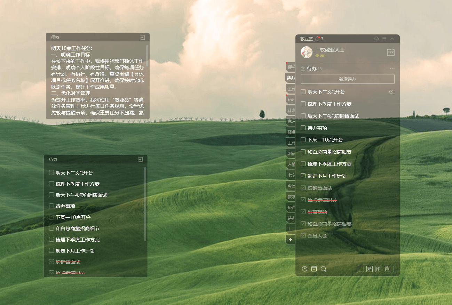This screenshot has width=452, height=305.
Task: Click the dock icon on the 便签 widget header
Action: 143,37
